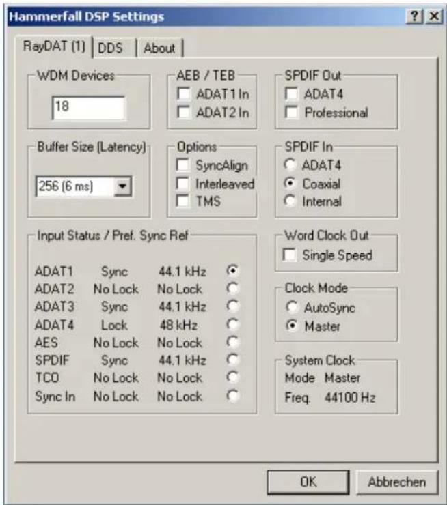Click the SPDIF 44.1 kHz value
The height and width of the screenshot is (505, 447).
coord(182,360)
